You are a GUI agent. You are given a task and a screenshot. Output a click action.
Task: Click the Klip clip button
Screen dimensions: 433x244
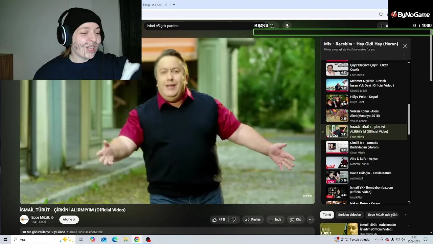click(x=295, y=220)
